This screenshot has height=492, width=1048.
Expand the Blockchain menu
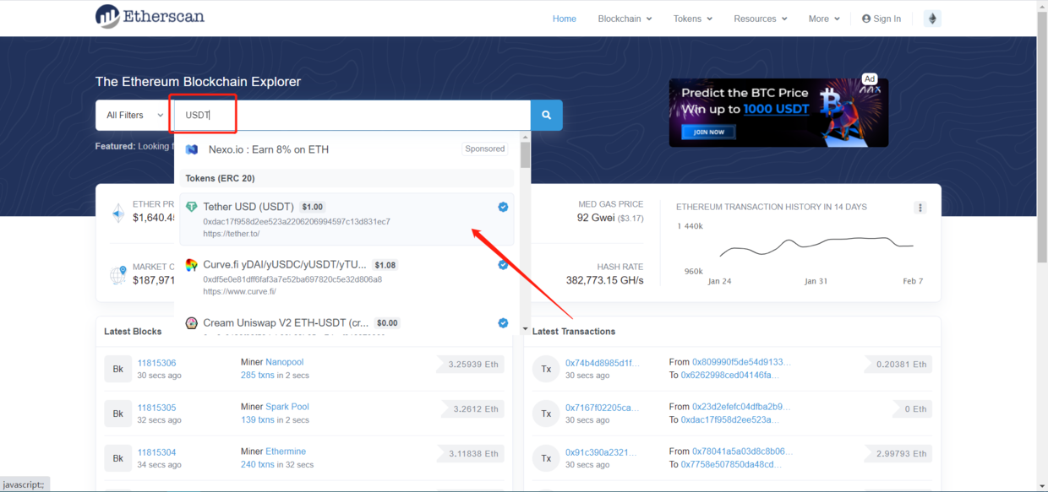click(625, 19)
